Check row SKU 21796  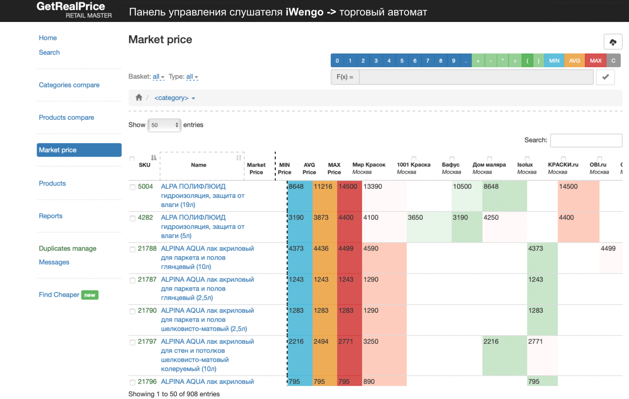pos(132,382)
